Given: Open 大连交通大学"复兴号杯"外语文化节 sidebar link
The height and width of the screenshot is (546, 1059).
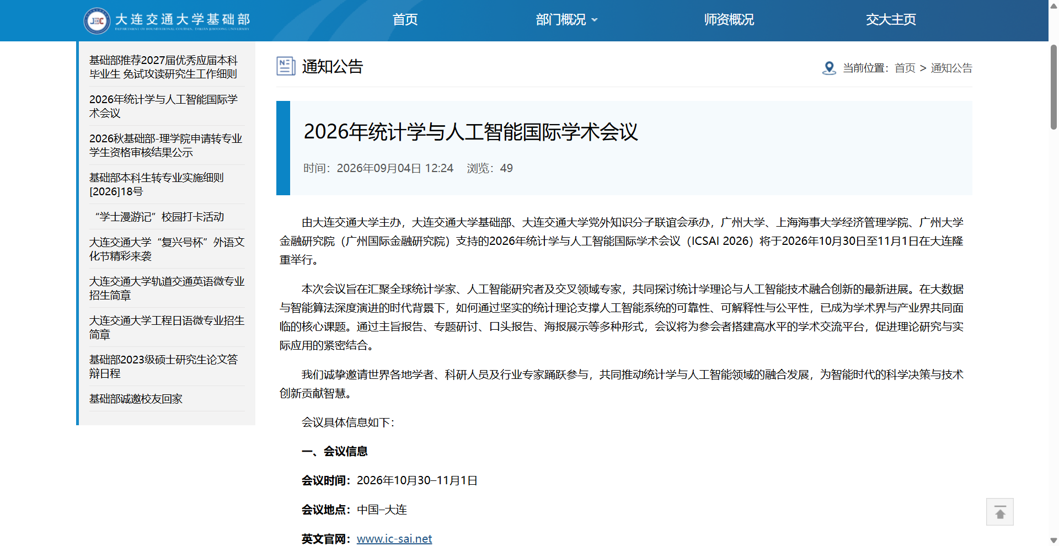Looking at the screenshot, I should click(167, 249).
